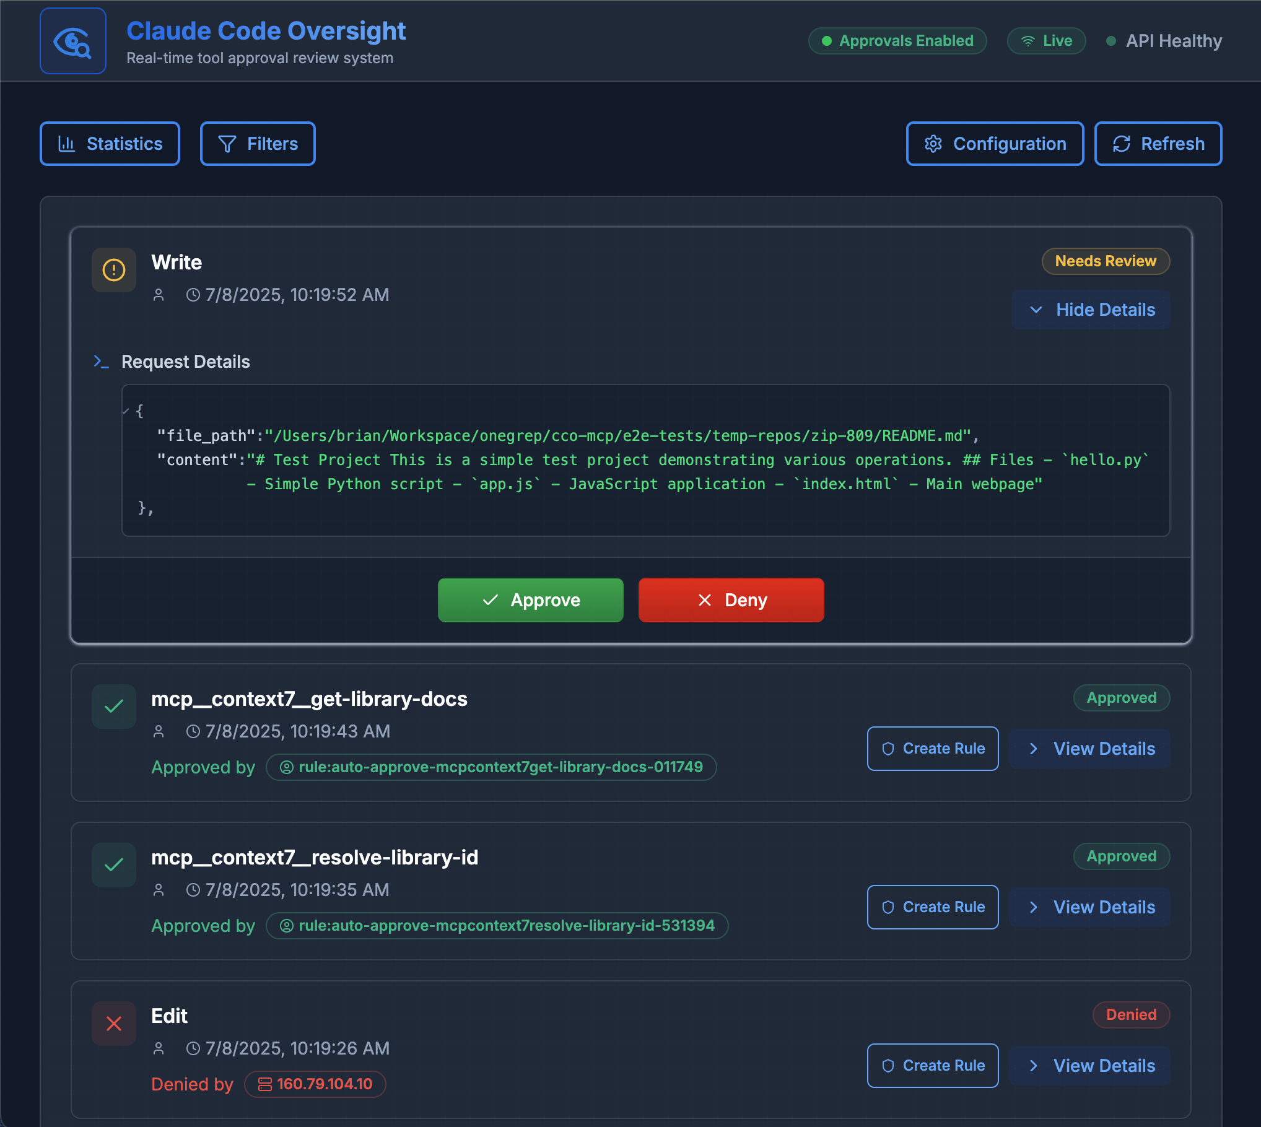Open the Filters panel
1261x1127 pixels.
pos(258,144)
